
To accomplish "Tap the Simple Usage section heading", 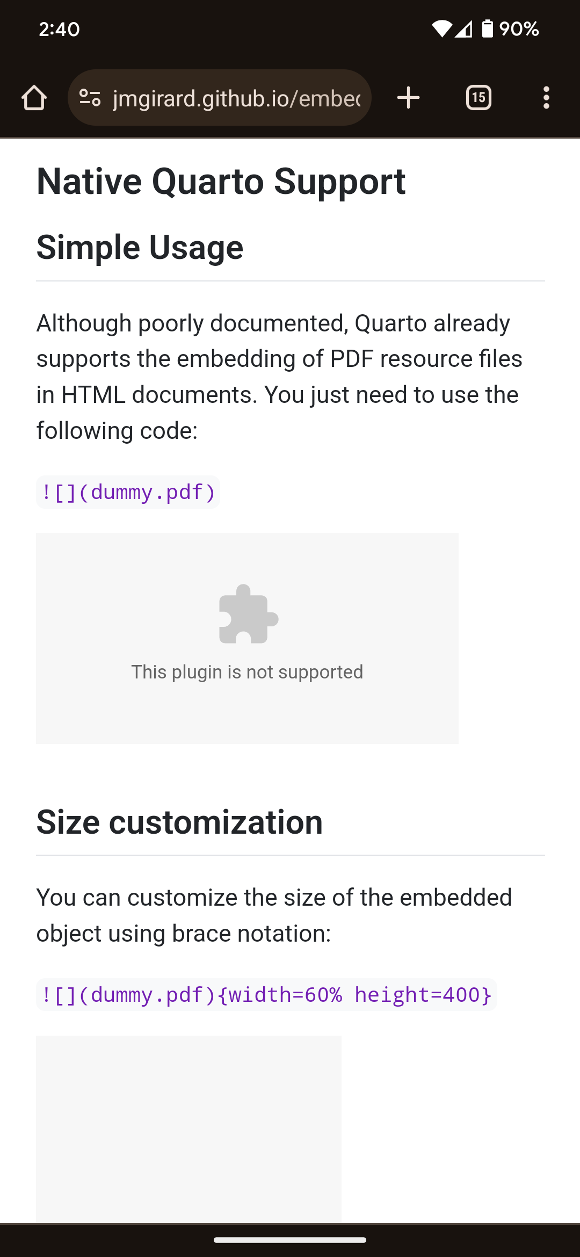I will [x=140, y=248].
